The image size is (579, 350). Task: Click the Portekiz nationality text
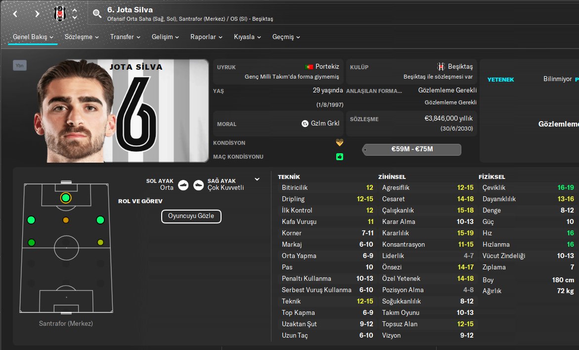(x=327, y=66)
